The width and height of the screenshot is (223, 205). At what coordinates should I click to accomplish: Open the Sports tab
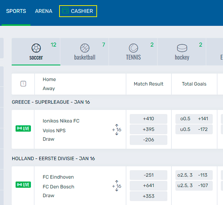16,11
